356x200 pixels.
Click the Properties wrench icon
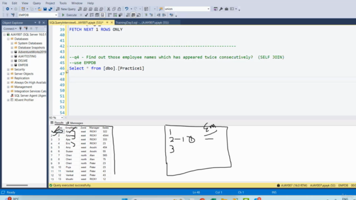click(221, 9)
